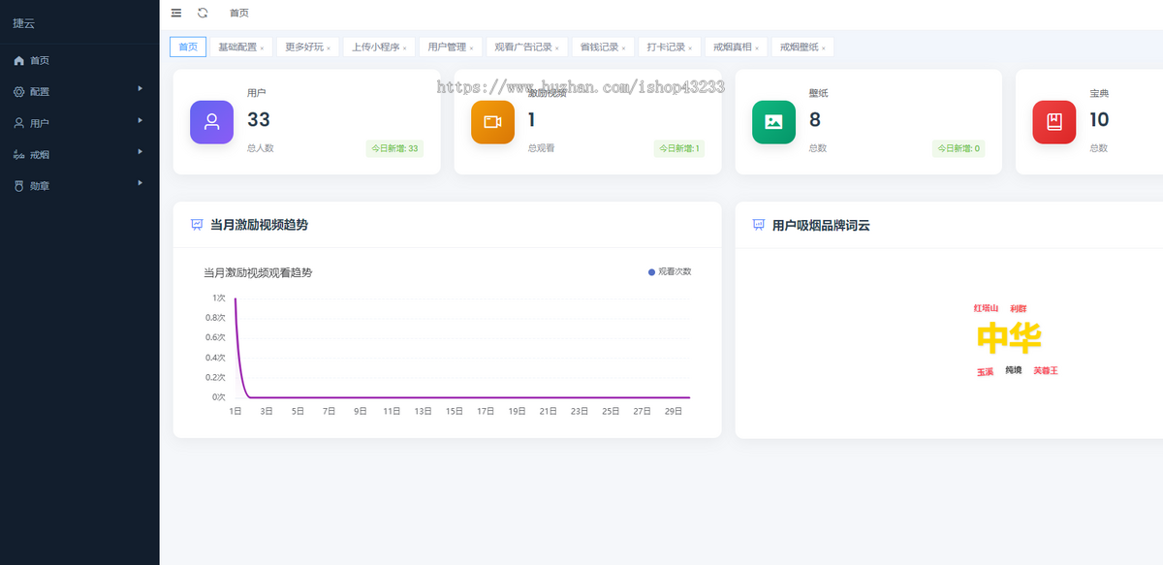Click the 1日 label on chart axis
This screenshot has width=1163, height=565.
point(236,412)
